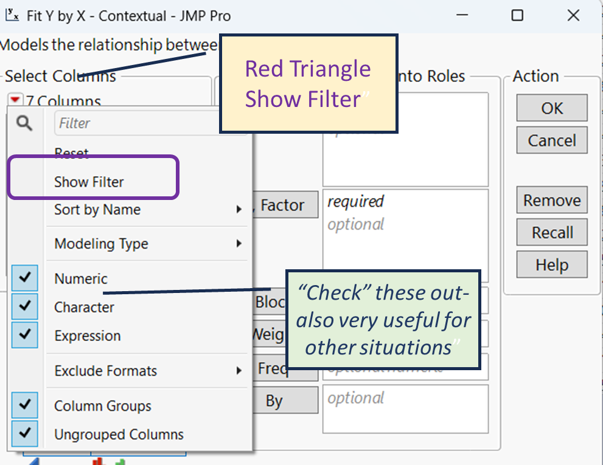Choose Reset from the menu
The image size is (603, 465).
click(x=72, y=153)
